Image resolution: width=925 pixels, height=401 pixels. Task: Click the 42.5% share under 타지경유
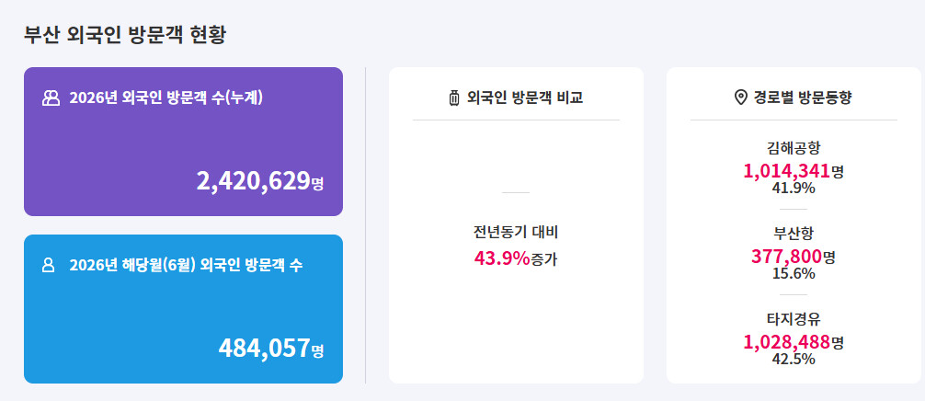click(x=794, y=359)
